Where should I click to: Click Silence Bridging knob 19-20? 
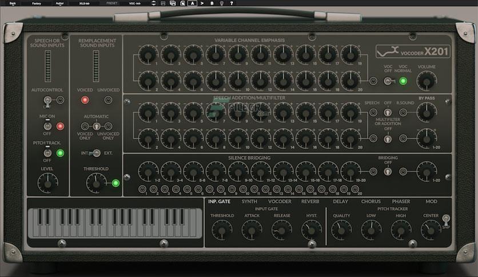(x=350, y=172)
